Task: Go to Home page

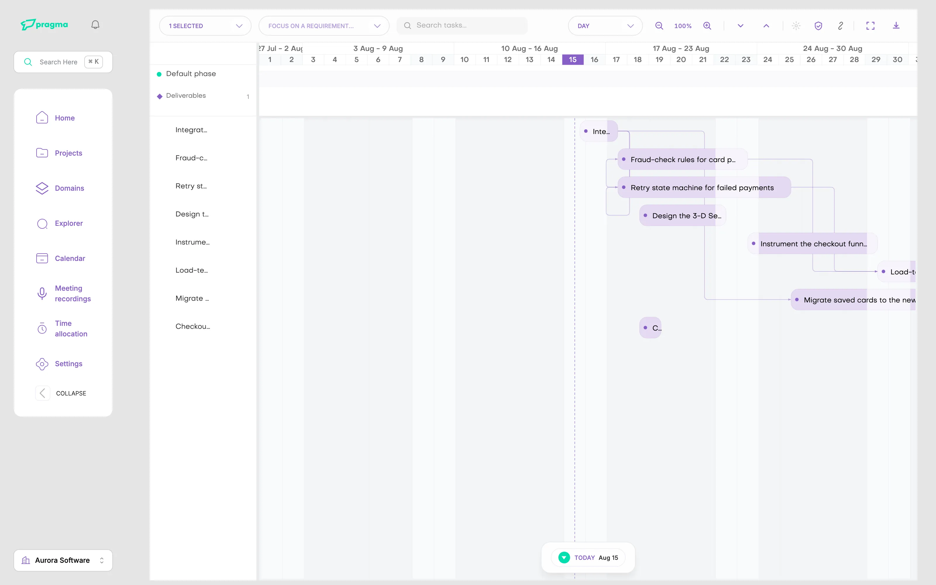Action: tap(65, 118)
